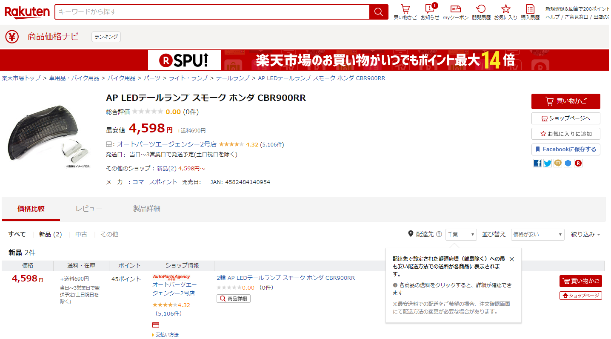611x339 pixels.
Task: Click the JAN: 4582484140954 text
Action: click(x=240, y=182)
